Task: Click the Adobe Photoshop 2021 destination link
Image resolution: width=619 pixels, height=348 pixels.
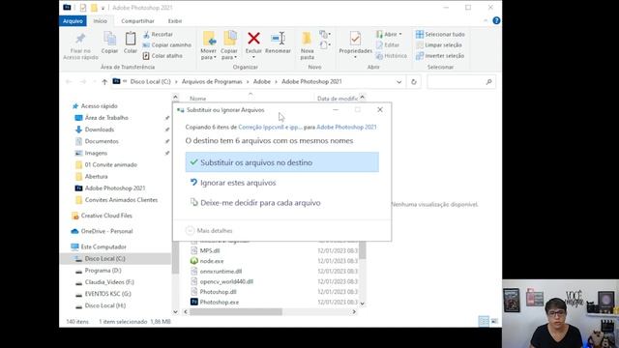Action: point(346,127)
